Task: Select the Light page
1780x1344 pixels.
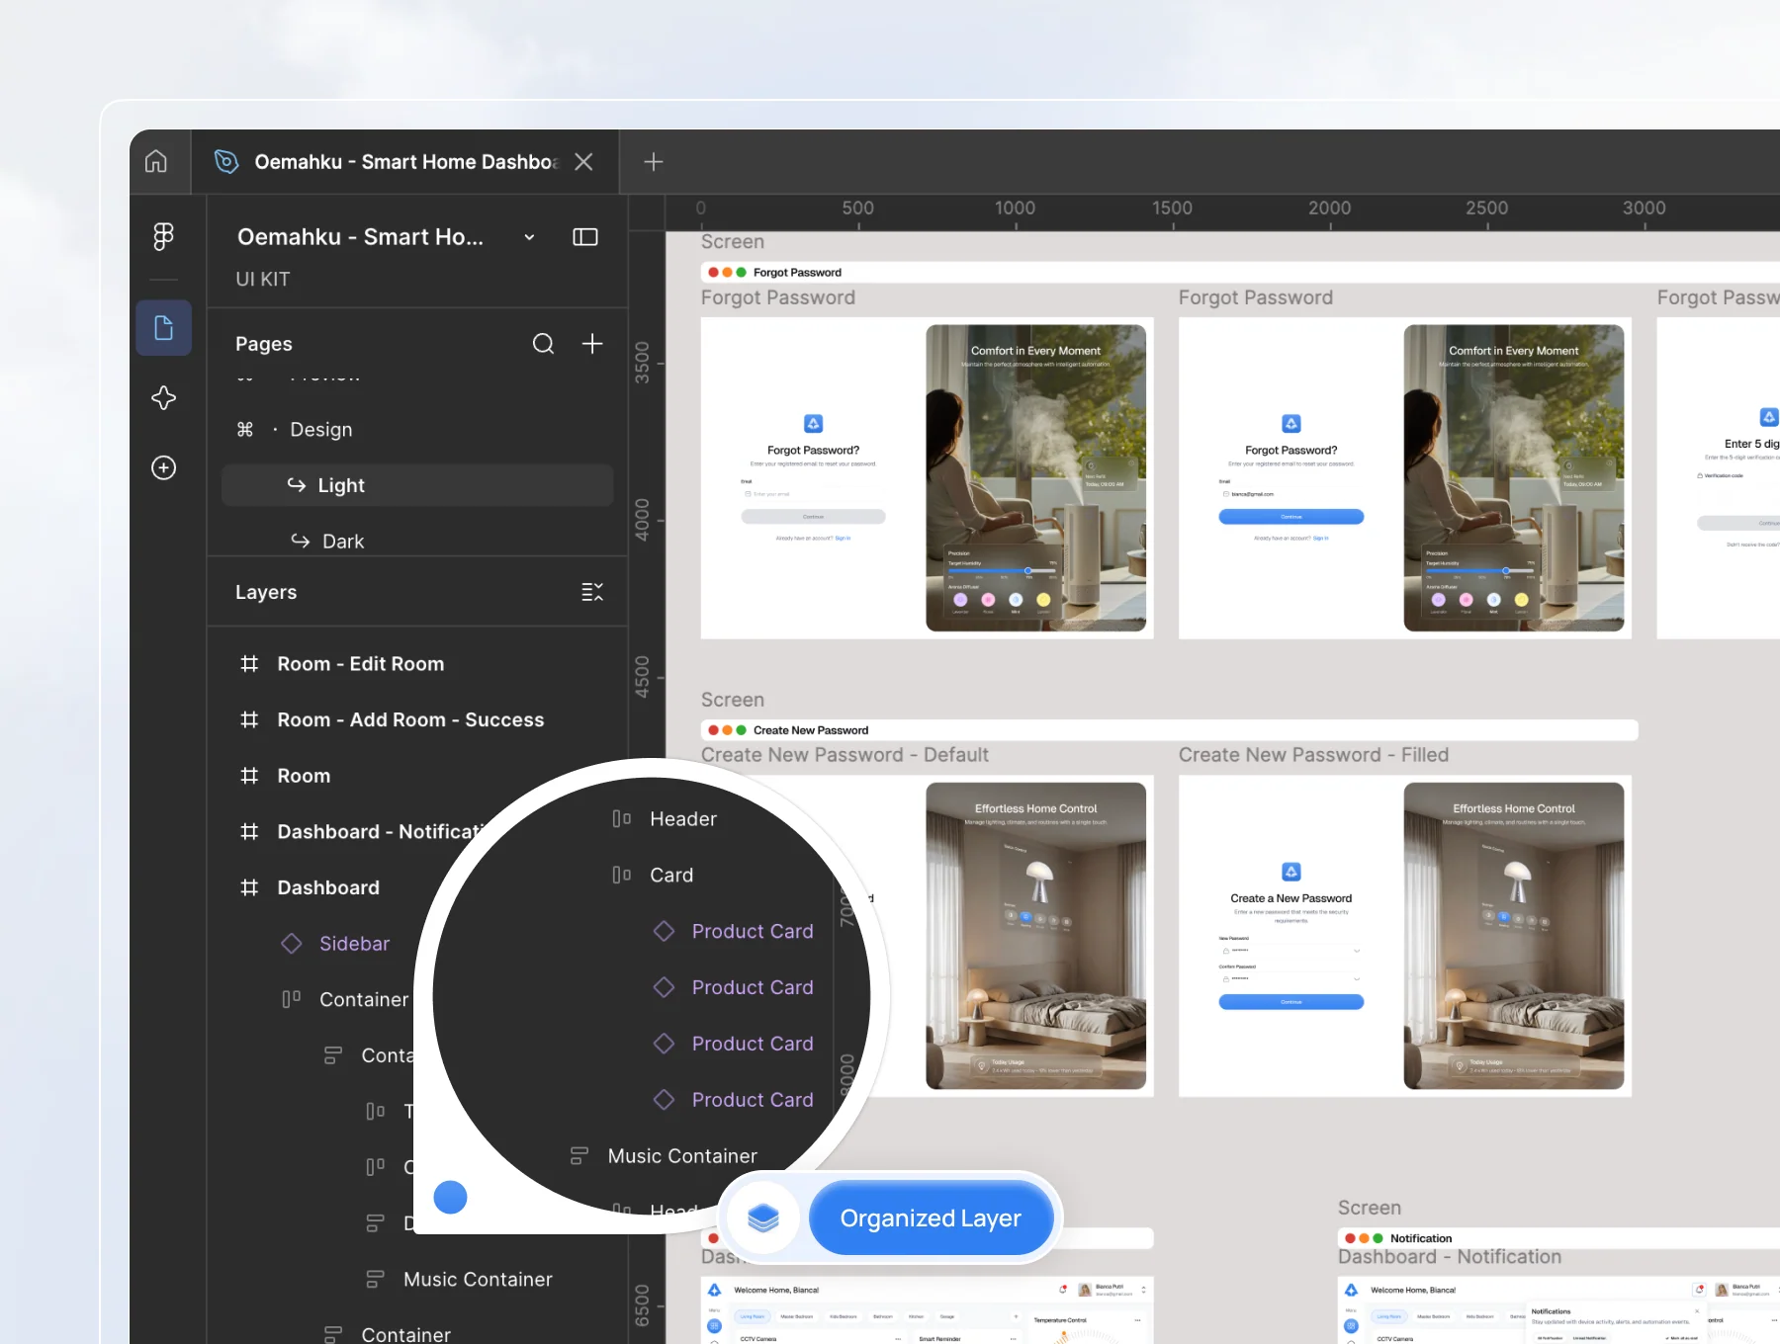Action: coord(417,485)
